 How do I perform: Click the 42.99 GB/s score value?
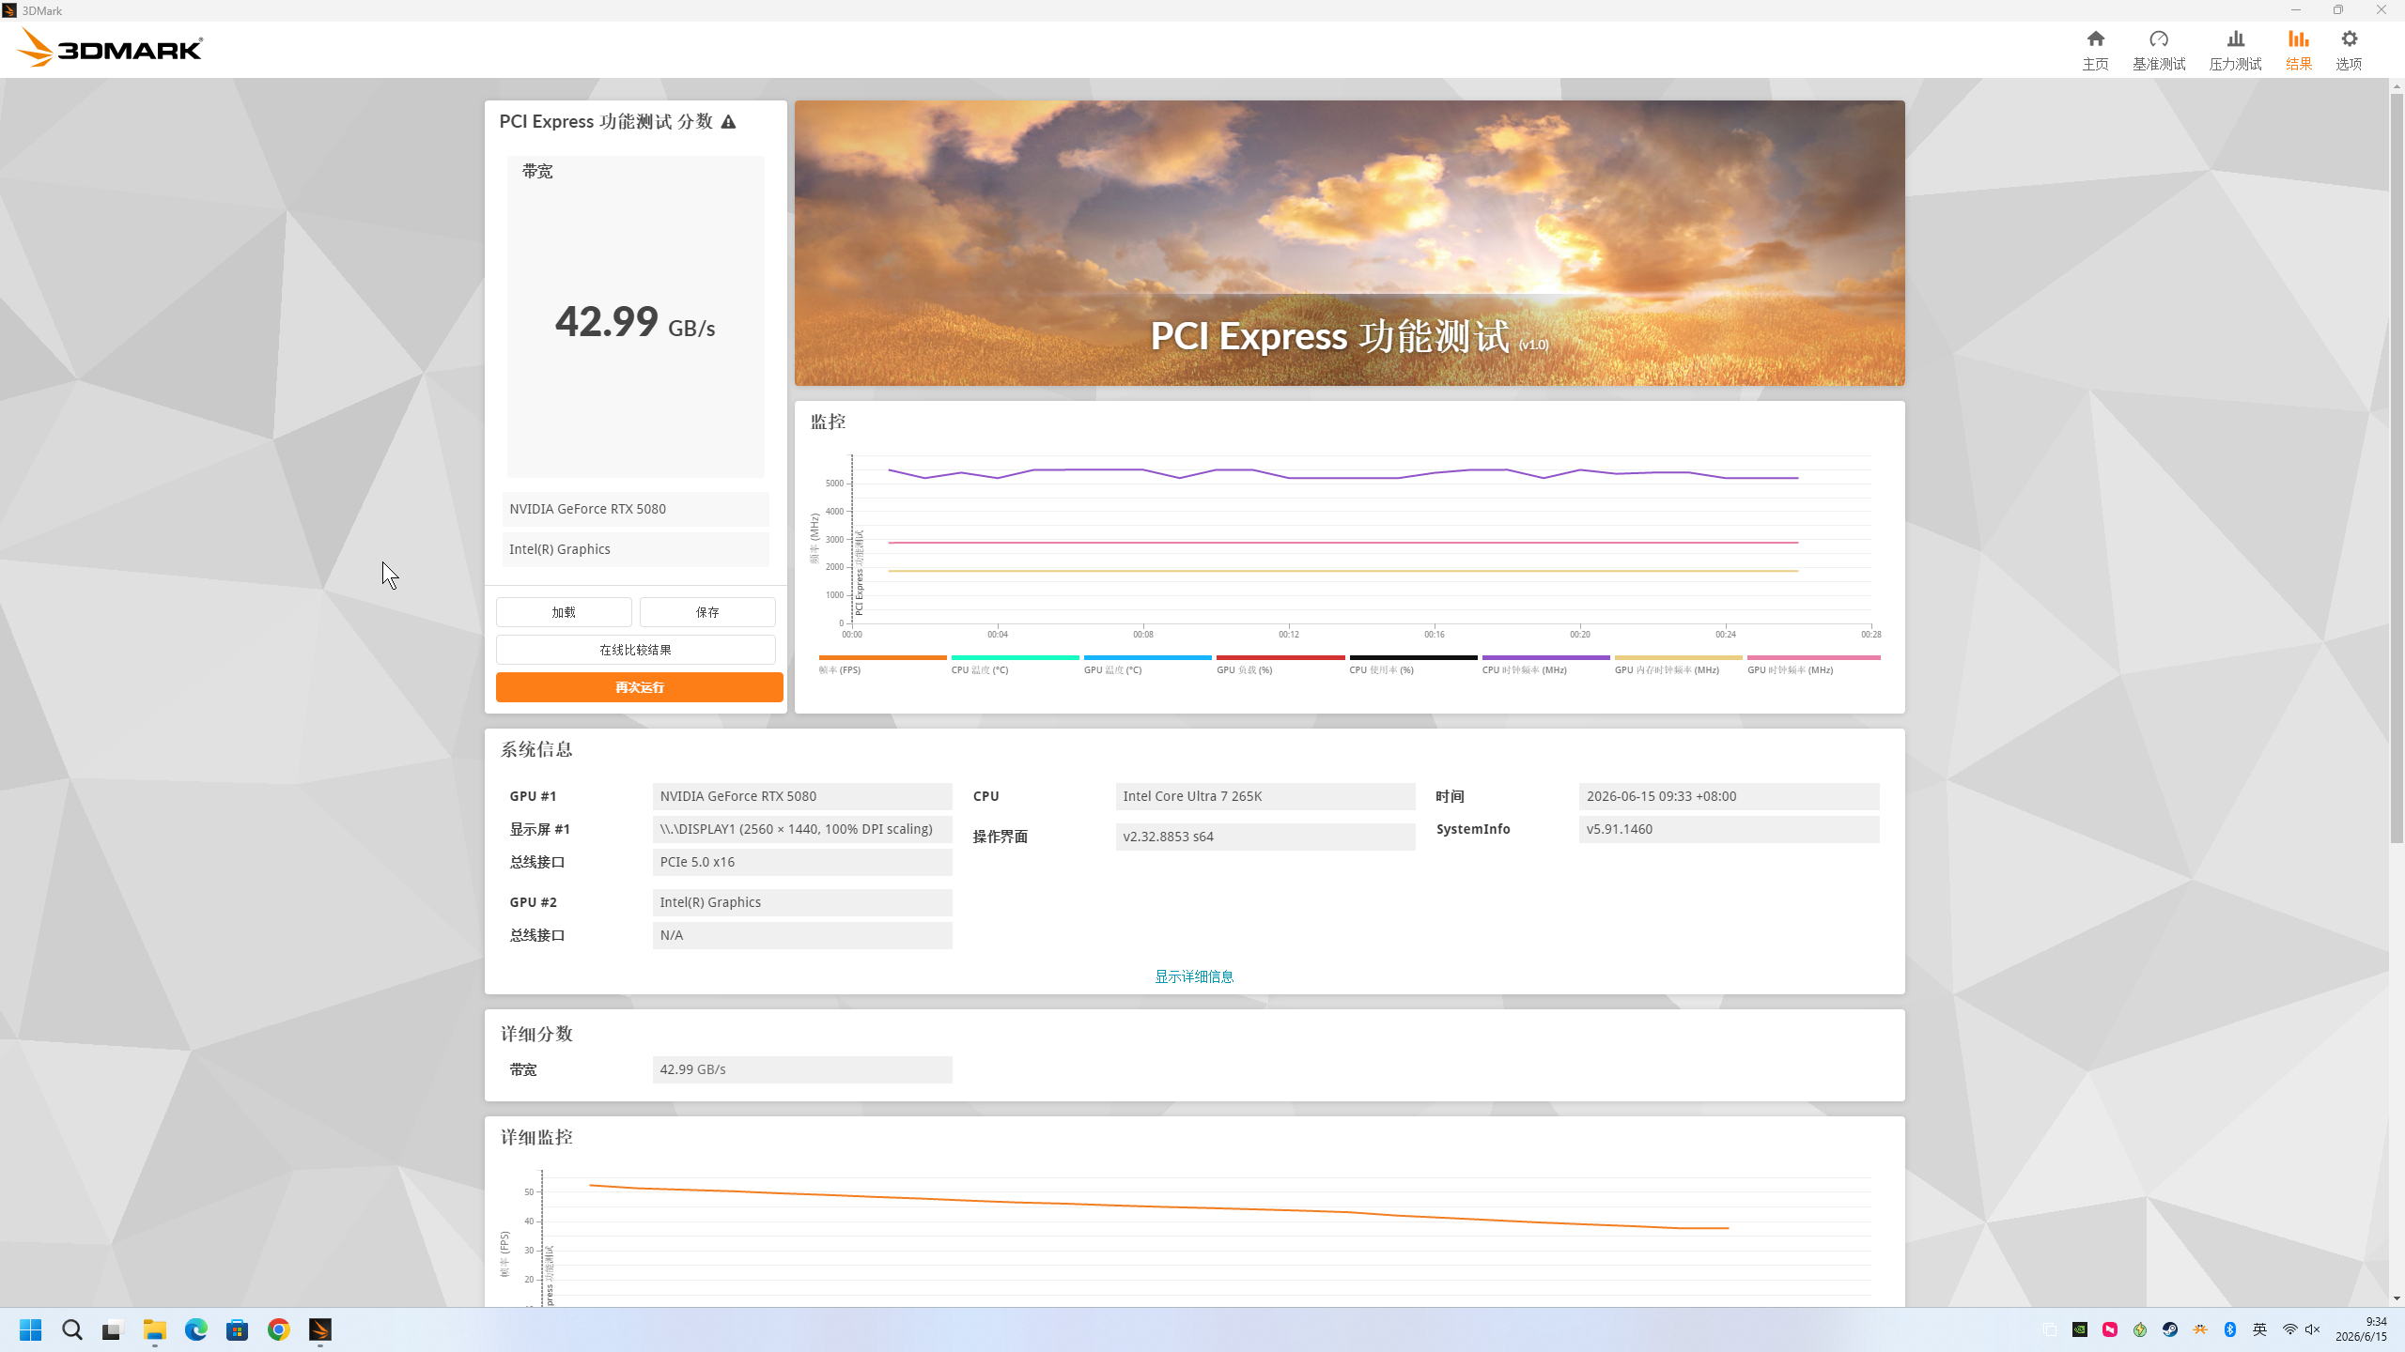coord(635,321)
